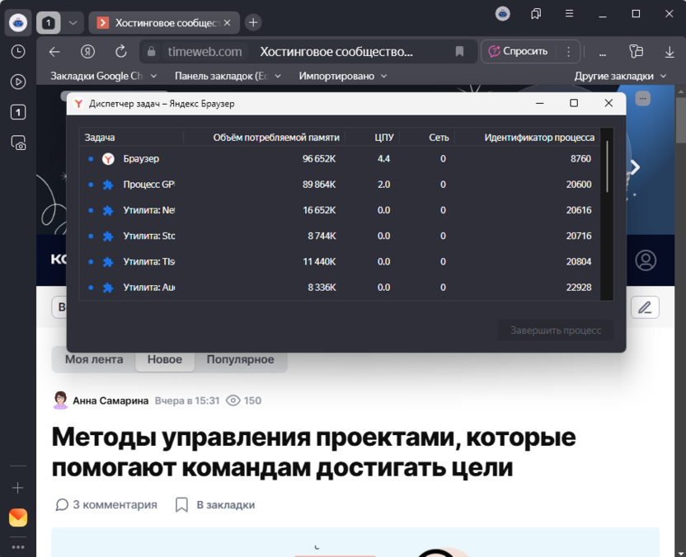Open author Анна Самарина profile link
The width and height of the screenshot is (686, 557).
pos(110,400)
